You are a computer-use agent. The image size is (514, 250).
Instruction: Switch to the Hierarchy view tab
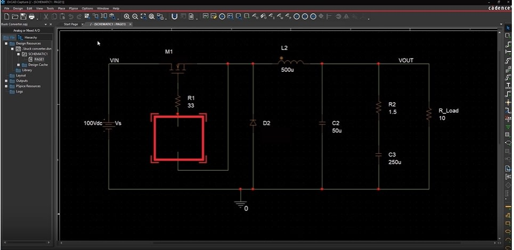tap(28, 37)
